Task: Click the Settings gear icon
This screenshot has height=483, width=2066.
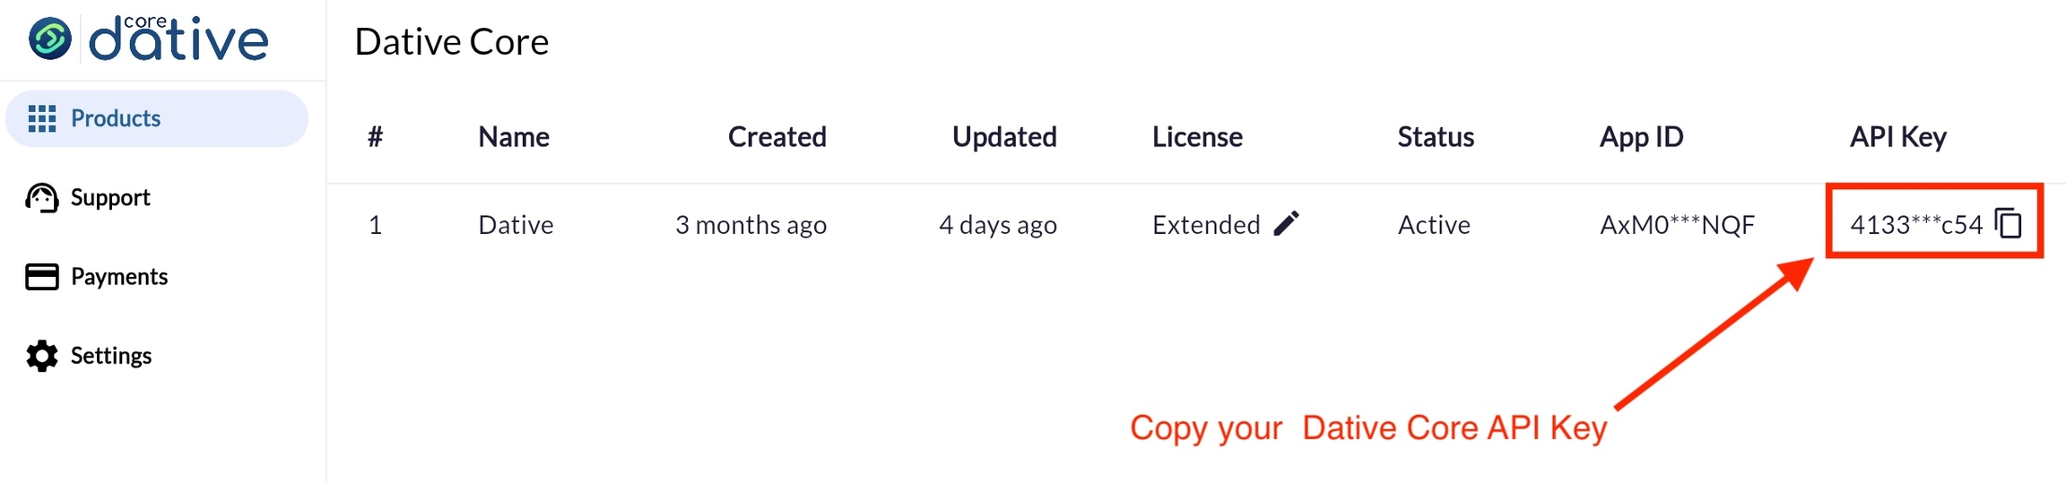Action: (x=42, y=356)
